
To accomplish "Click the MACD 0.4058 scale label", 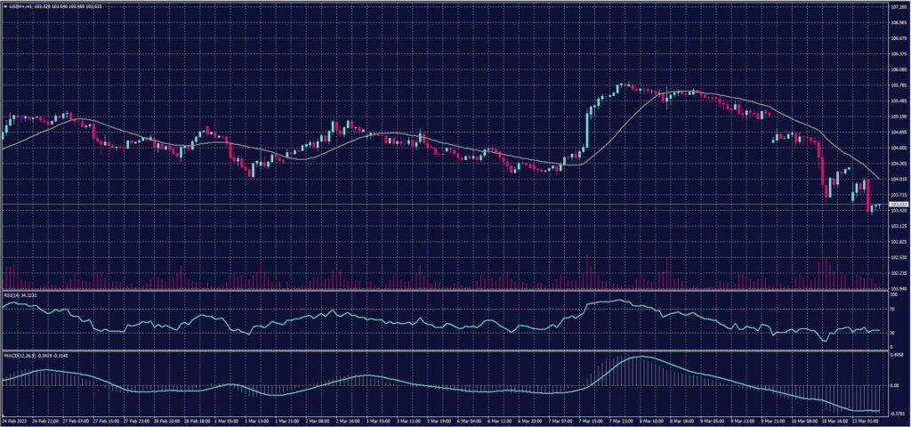I will coord(897,356).
